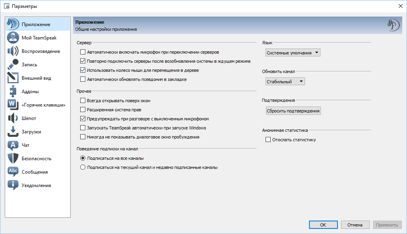
Task: Open the Чат letter-A bubble icon
Action: point(13,145)
